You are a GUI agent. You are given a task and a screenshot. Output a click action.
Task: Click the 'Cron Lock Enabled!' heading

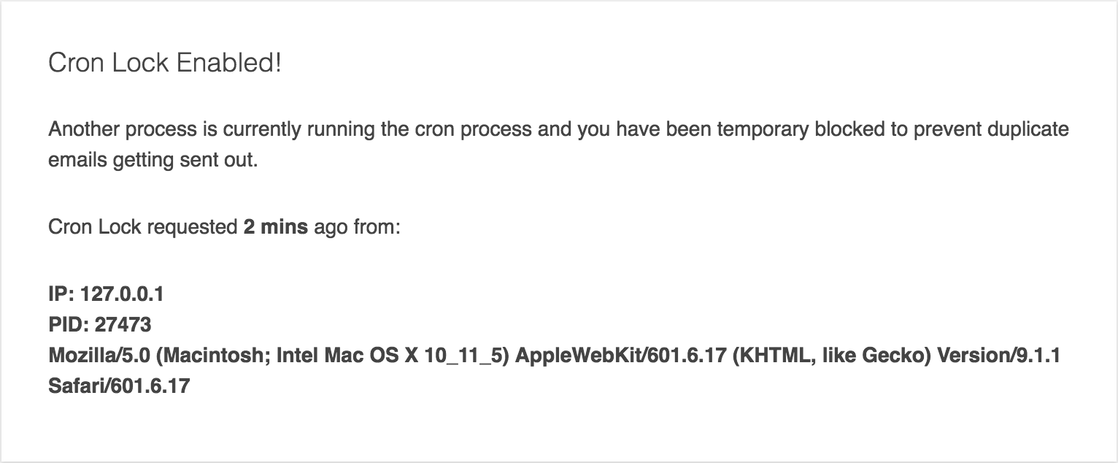165,64
